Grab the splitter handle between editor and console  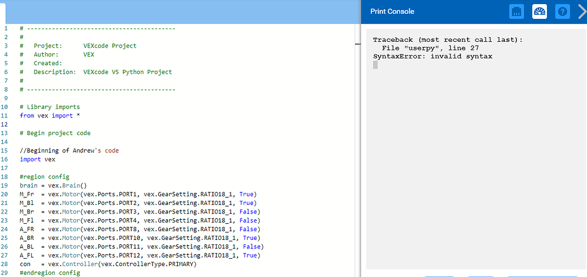coord(358,44)
